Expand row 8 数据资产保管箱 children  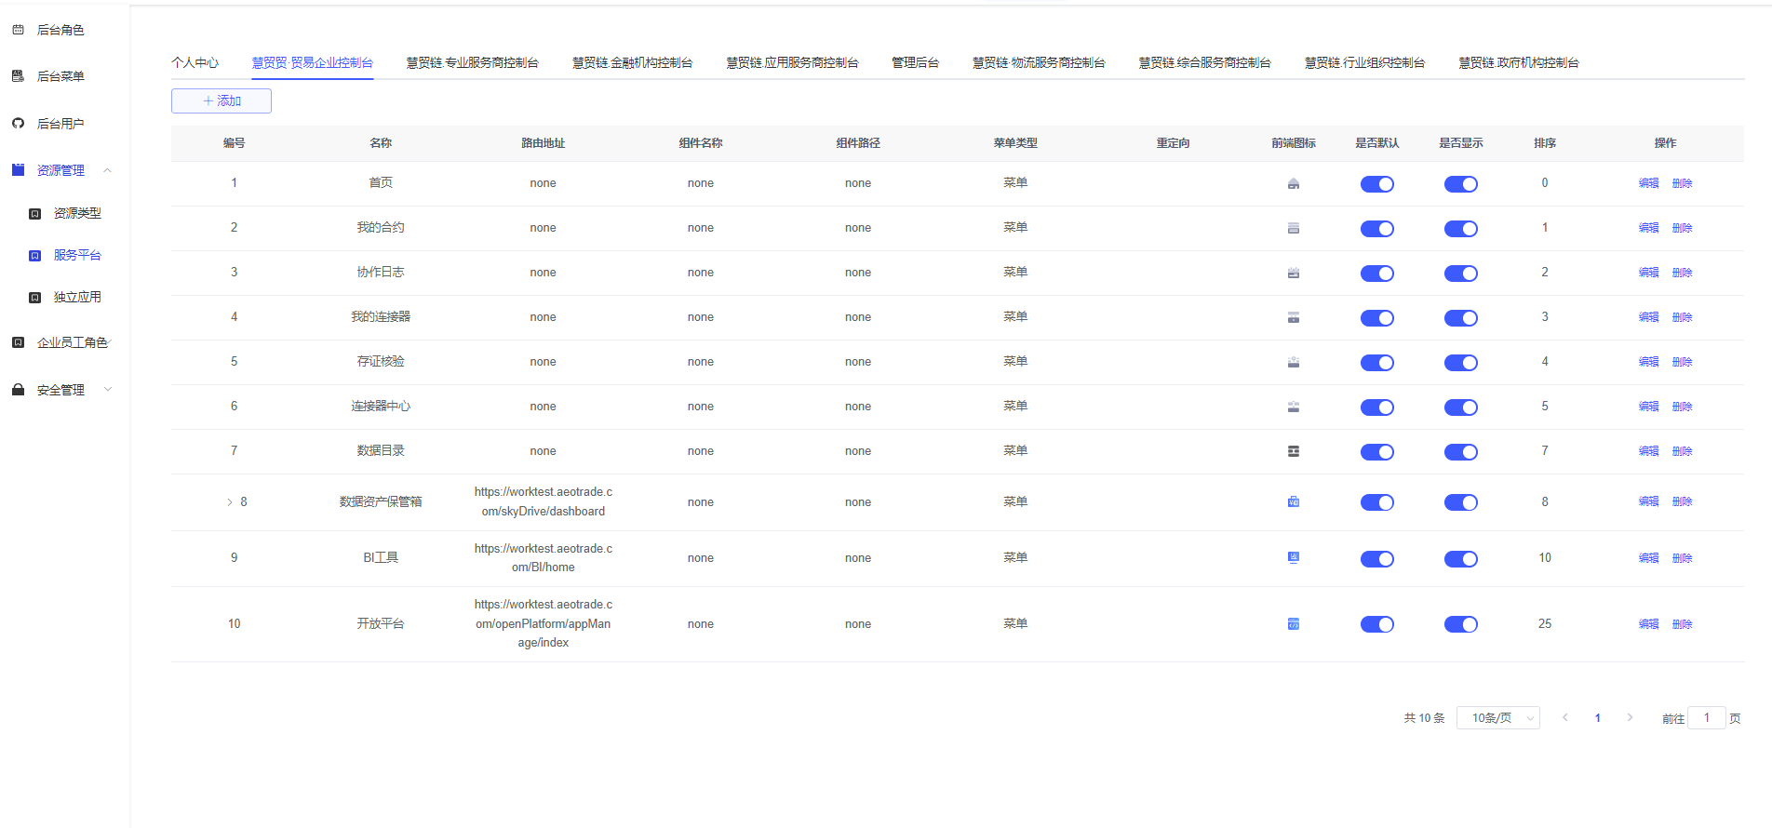coord(230,502)
